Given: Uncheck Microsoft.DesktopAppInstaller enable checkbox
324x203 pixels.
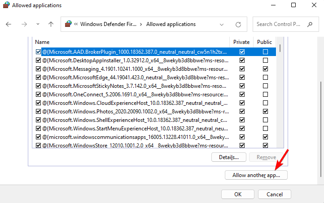Looking at the screenshot, I should 38,60.
